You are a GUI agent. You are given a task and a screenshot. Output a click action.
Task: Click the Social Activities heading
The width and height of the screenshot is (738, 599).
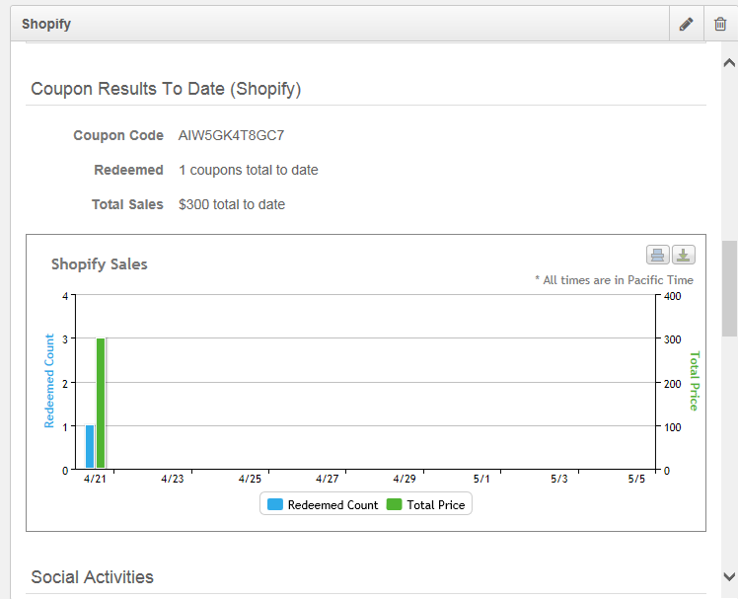93,577
